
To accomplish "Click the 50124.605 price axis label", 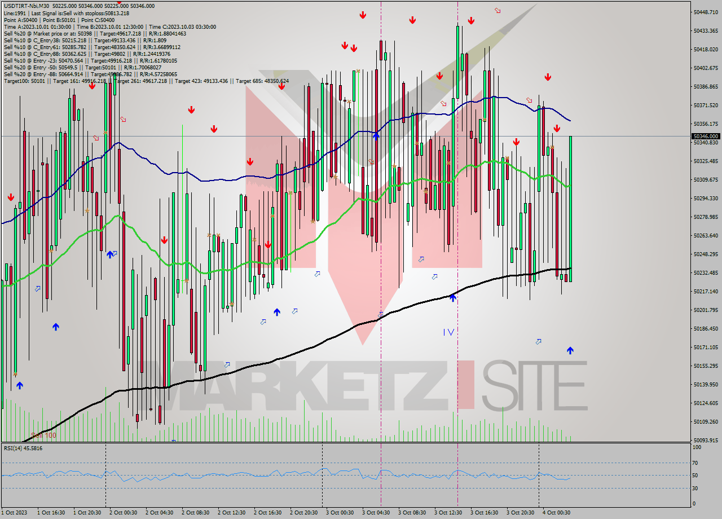I will [705, 403].
